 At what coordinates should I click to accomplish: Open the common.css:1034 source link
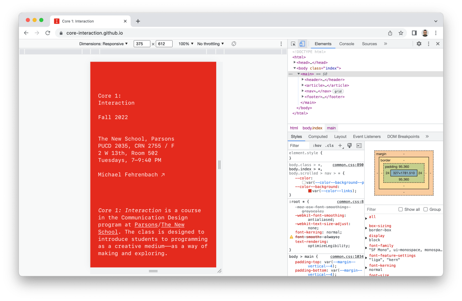[x=347, y=257]
